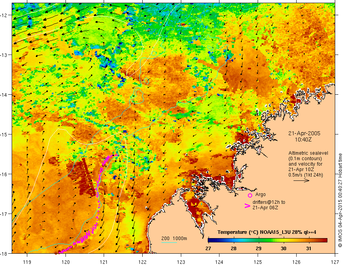343x265 pixels.
Task: Click the 0.5m/s velocity scale arrow
Action: 301,180
